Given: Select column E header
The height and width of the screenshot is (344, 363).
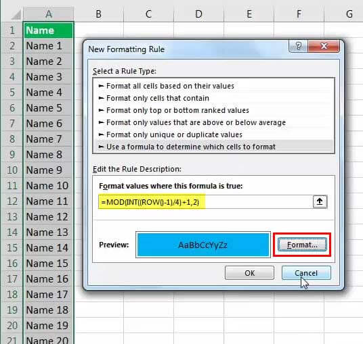Looking at the screenshot, I should click(x=249, y=14).
